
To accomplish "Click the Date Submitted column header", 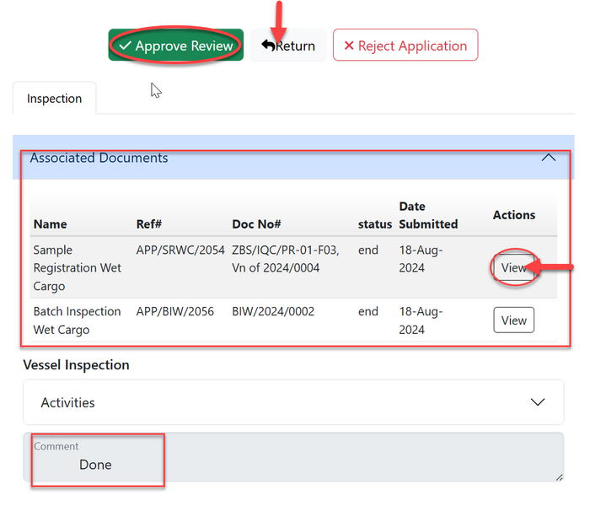I will tap(428, 215).
